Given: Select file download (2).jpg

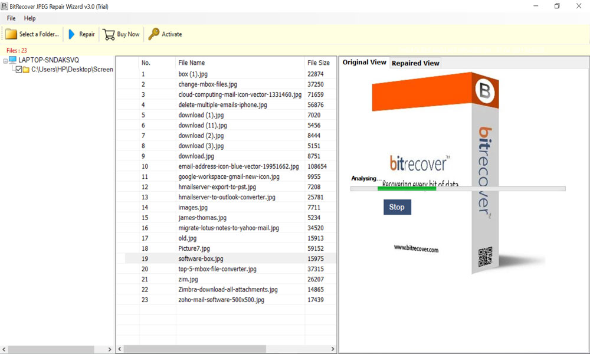Looking at the screenshot, I should pos(201,136).
